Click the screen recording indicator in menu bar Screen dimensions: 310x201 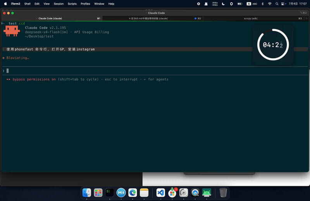point(198,4)
